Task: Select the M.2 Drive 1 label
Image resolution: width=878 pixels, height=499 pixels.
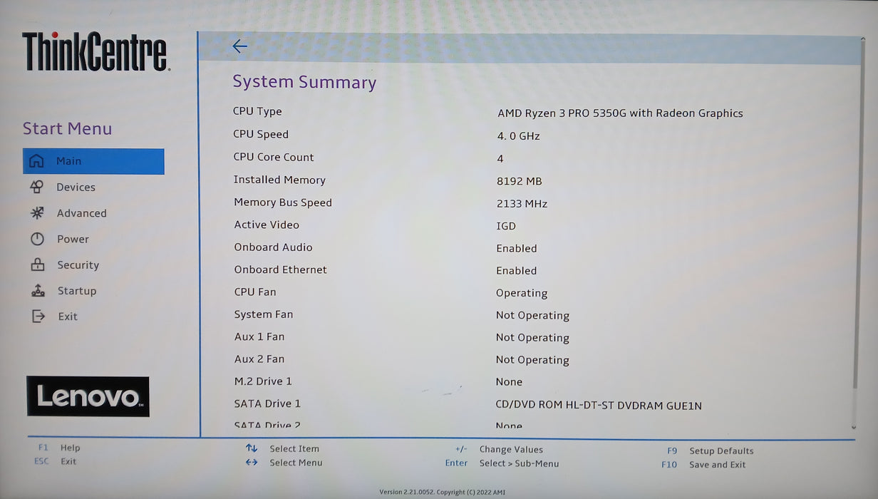Action: (263, 381)
